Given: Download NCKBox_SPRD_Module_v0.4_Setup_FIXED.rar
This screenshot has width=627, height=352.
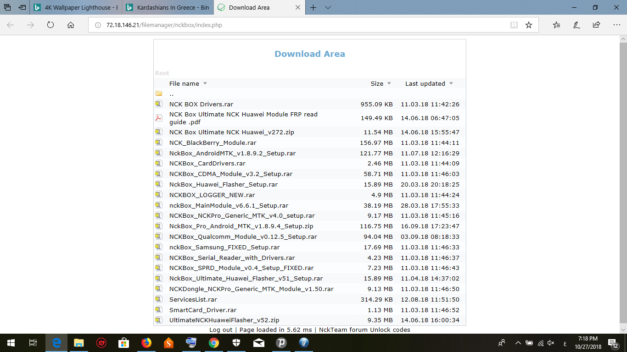Looking at the screenshot, I should 241,268.
